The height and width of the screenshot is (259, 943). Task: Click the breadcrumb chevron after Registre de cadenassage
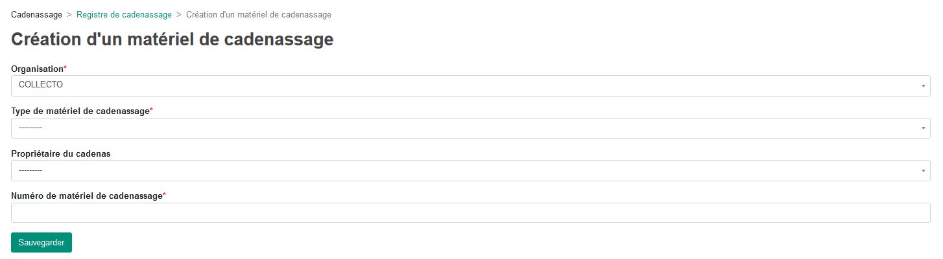click(x=179, y=14)
